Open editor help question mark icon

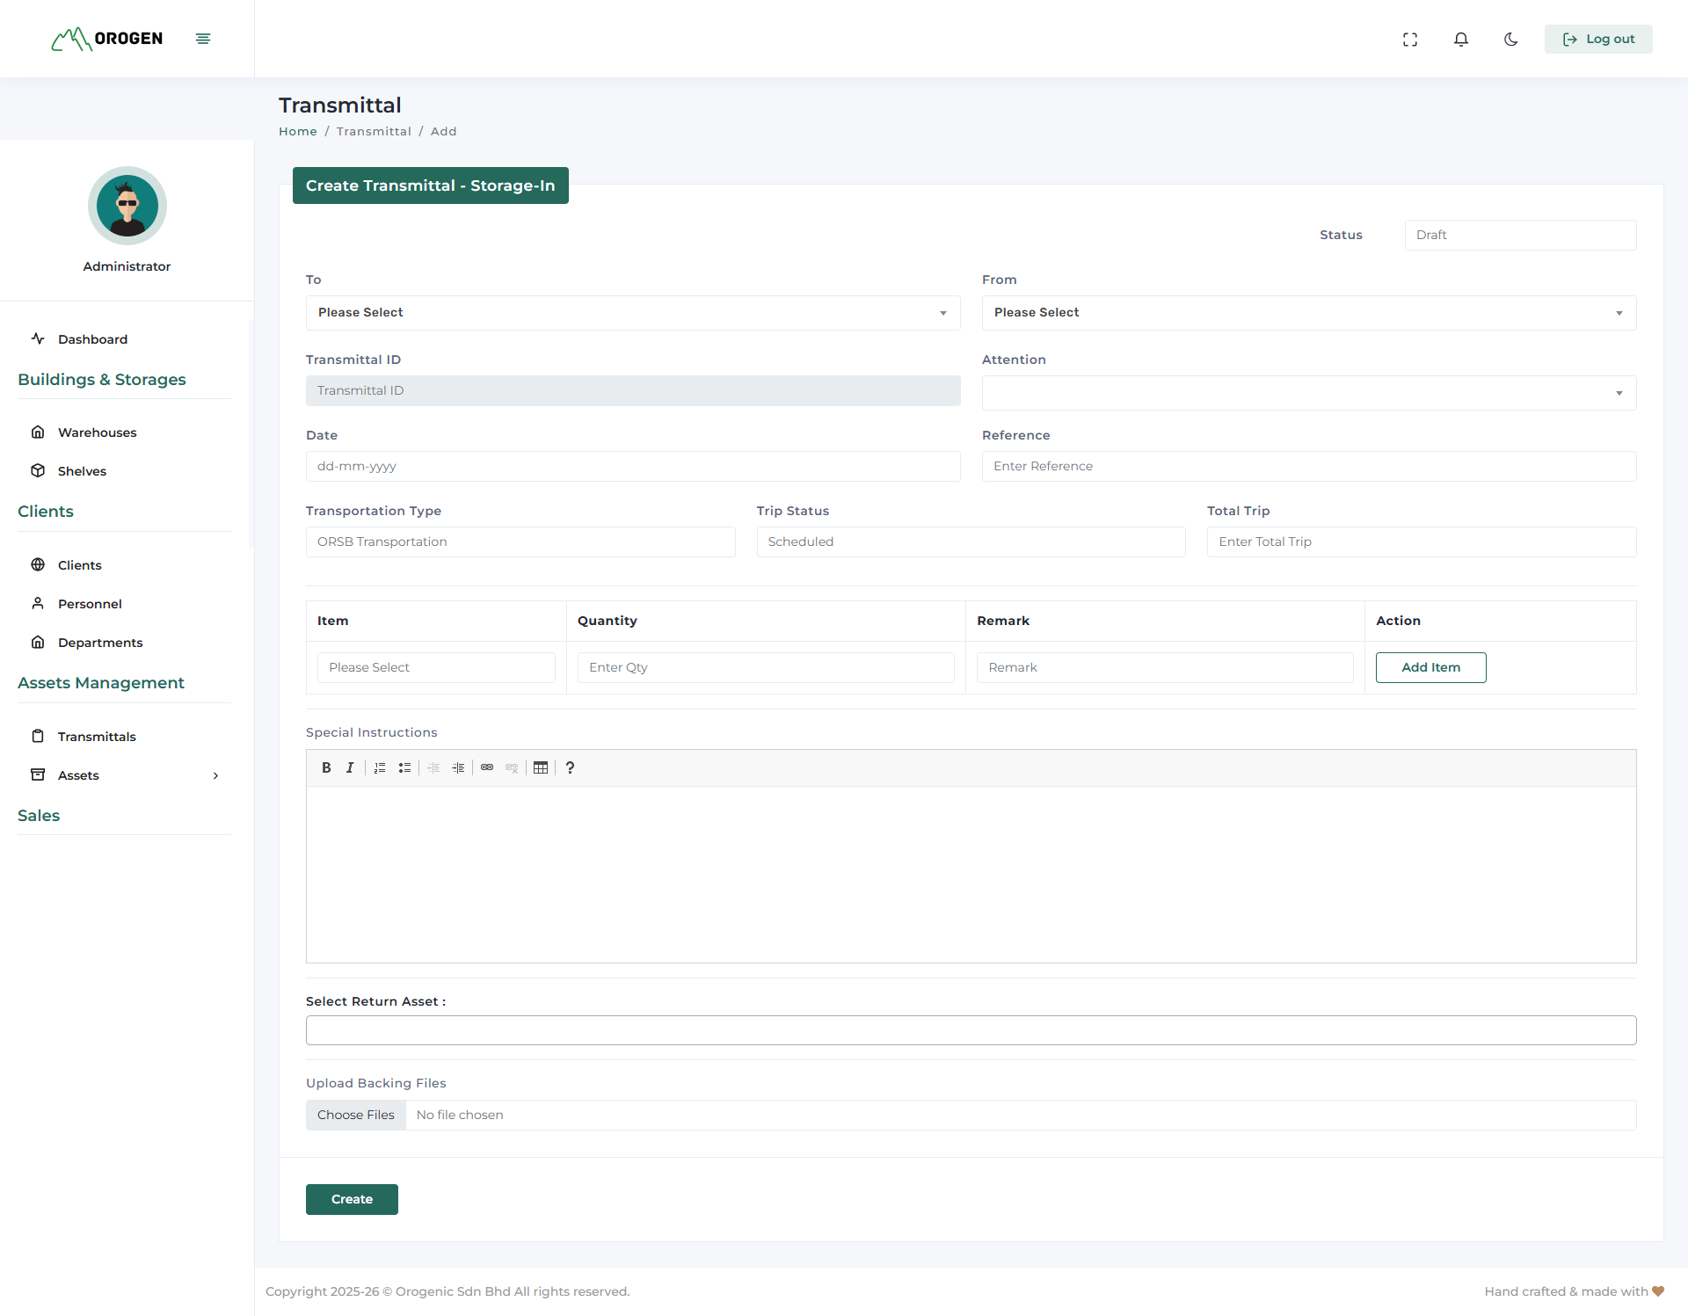pyautogui.click(x=570, y=767)
